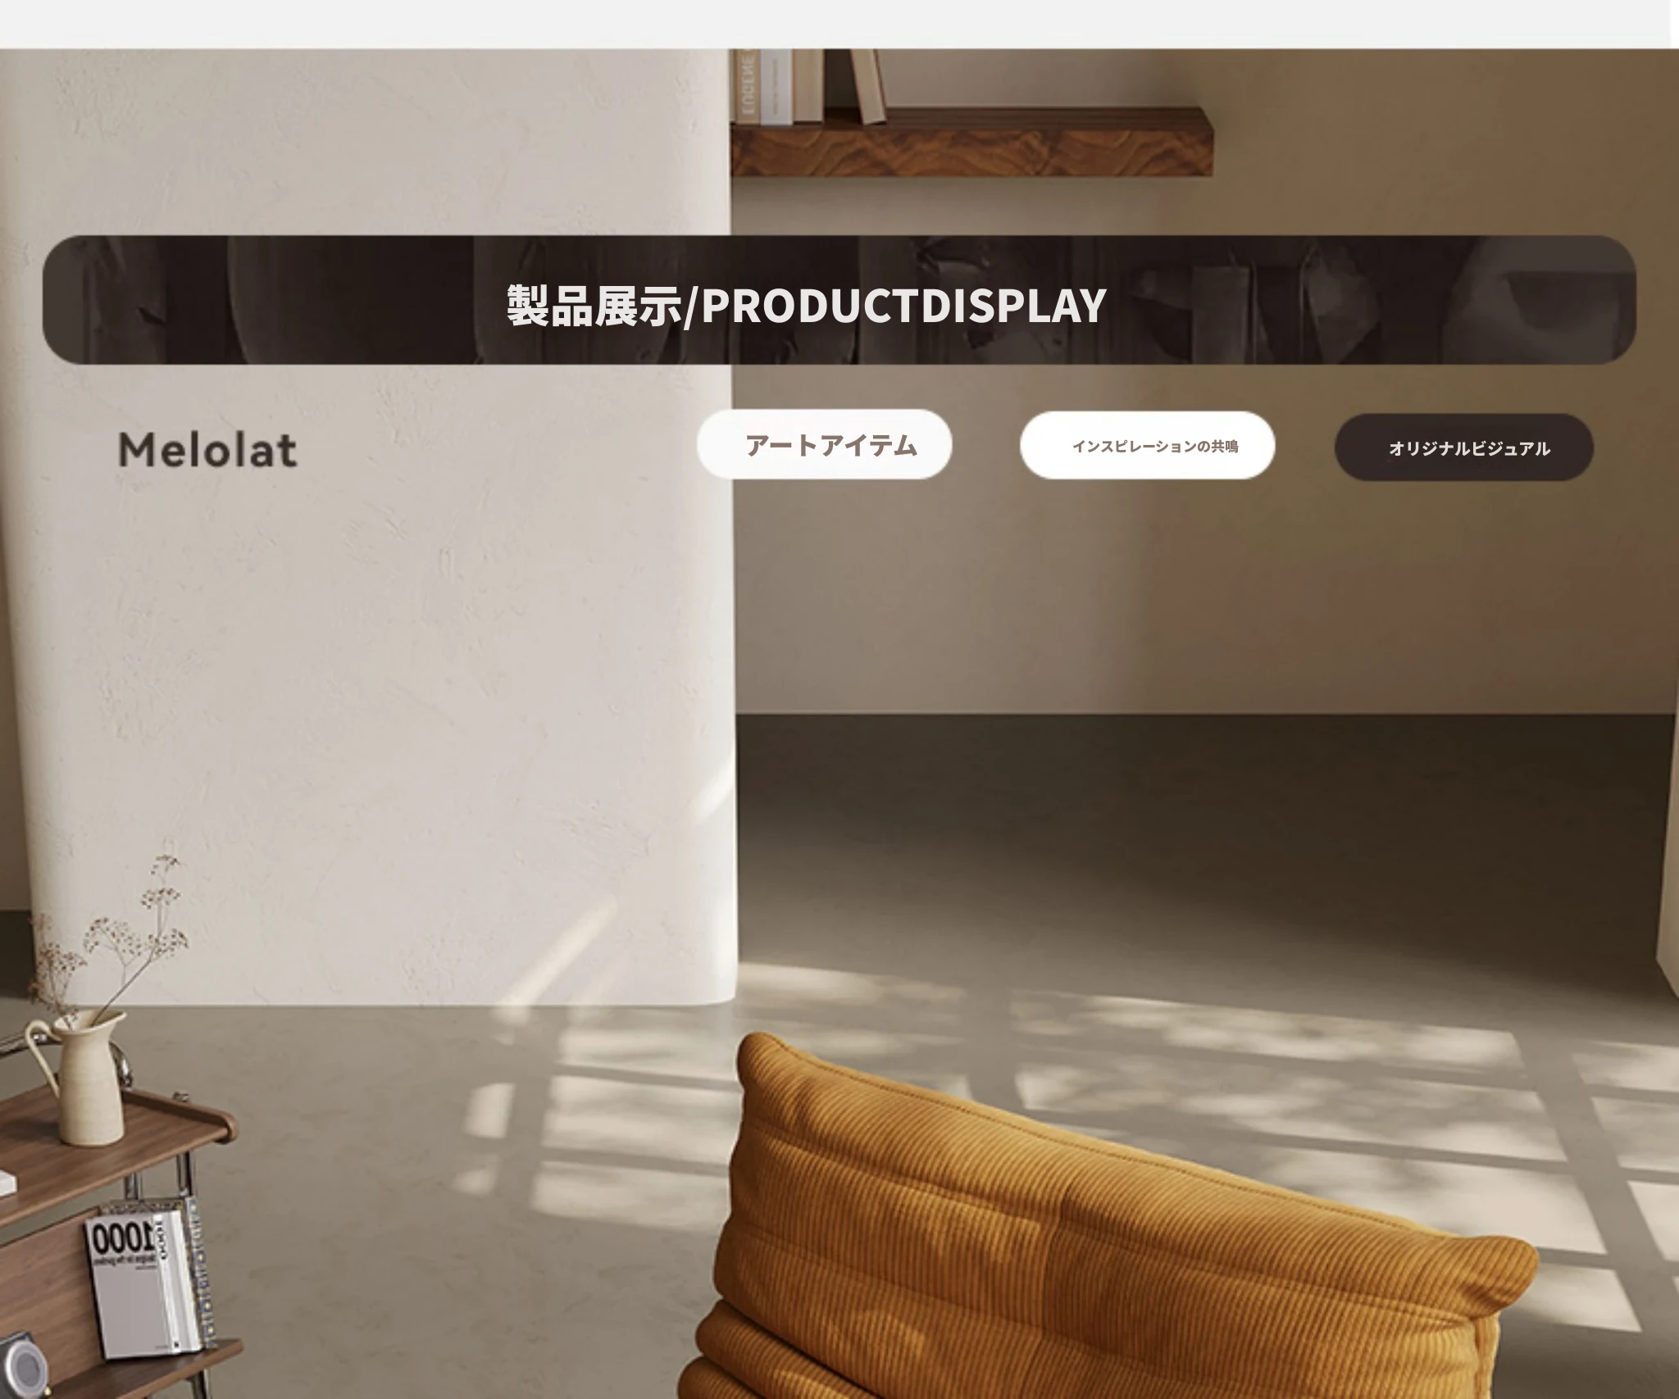Open the インスピレーションの共鳴 section
1679x1399 pixels.
point(1147,445)
